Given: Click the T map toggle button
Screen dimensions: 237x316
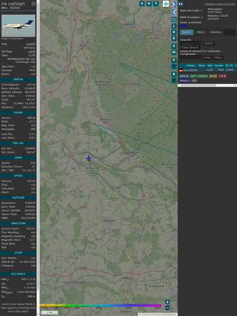Looking at the screenshot, I should pos(156,3).
